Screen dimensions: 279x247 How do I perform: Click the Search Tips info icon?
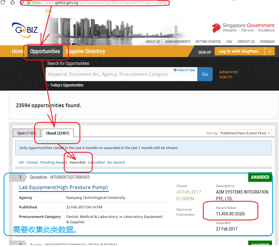[x=175, y=70]
